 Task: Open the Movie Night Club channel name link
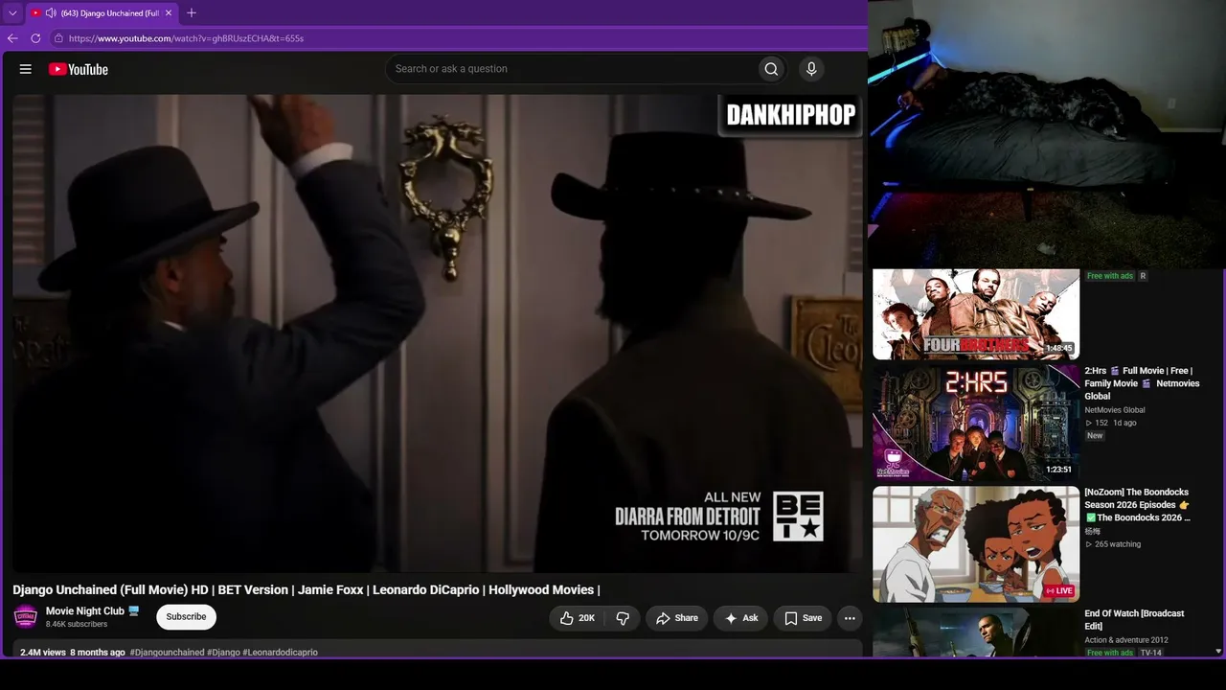(x=85, y=611)
